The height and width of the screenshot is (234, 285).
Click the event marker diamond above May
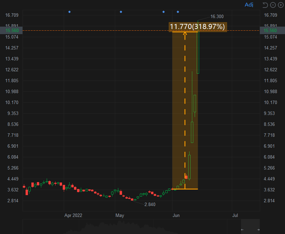[121, 12]
